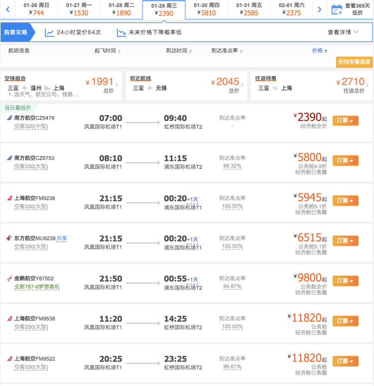Click the 共享 link beside MU9238

click(61, 239)
